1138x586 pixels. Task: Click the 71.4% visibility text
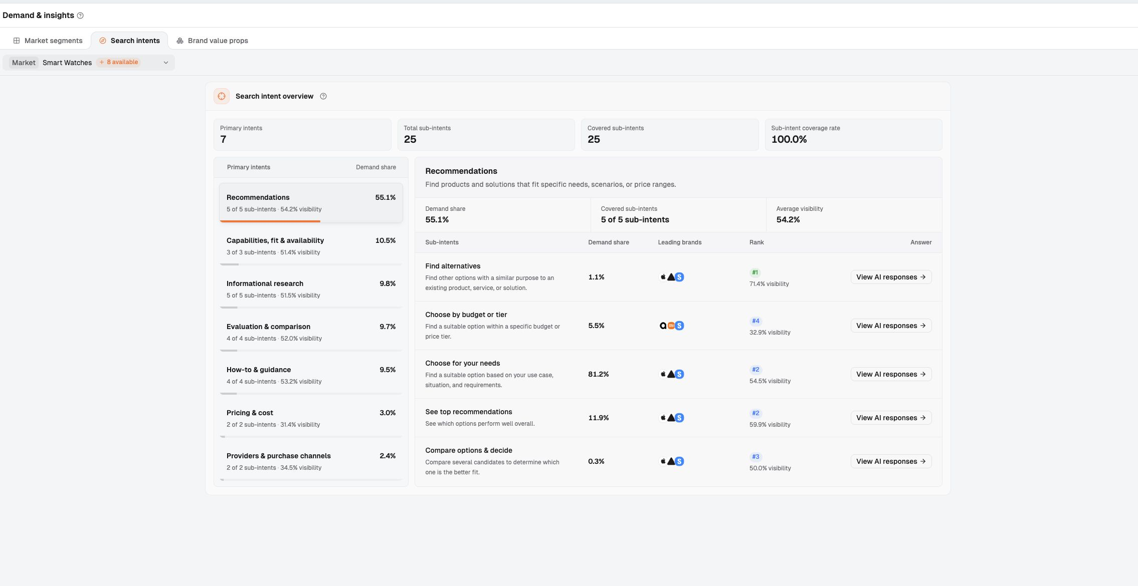click(769, 284)
